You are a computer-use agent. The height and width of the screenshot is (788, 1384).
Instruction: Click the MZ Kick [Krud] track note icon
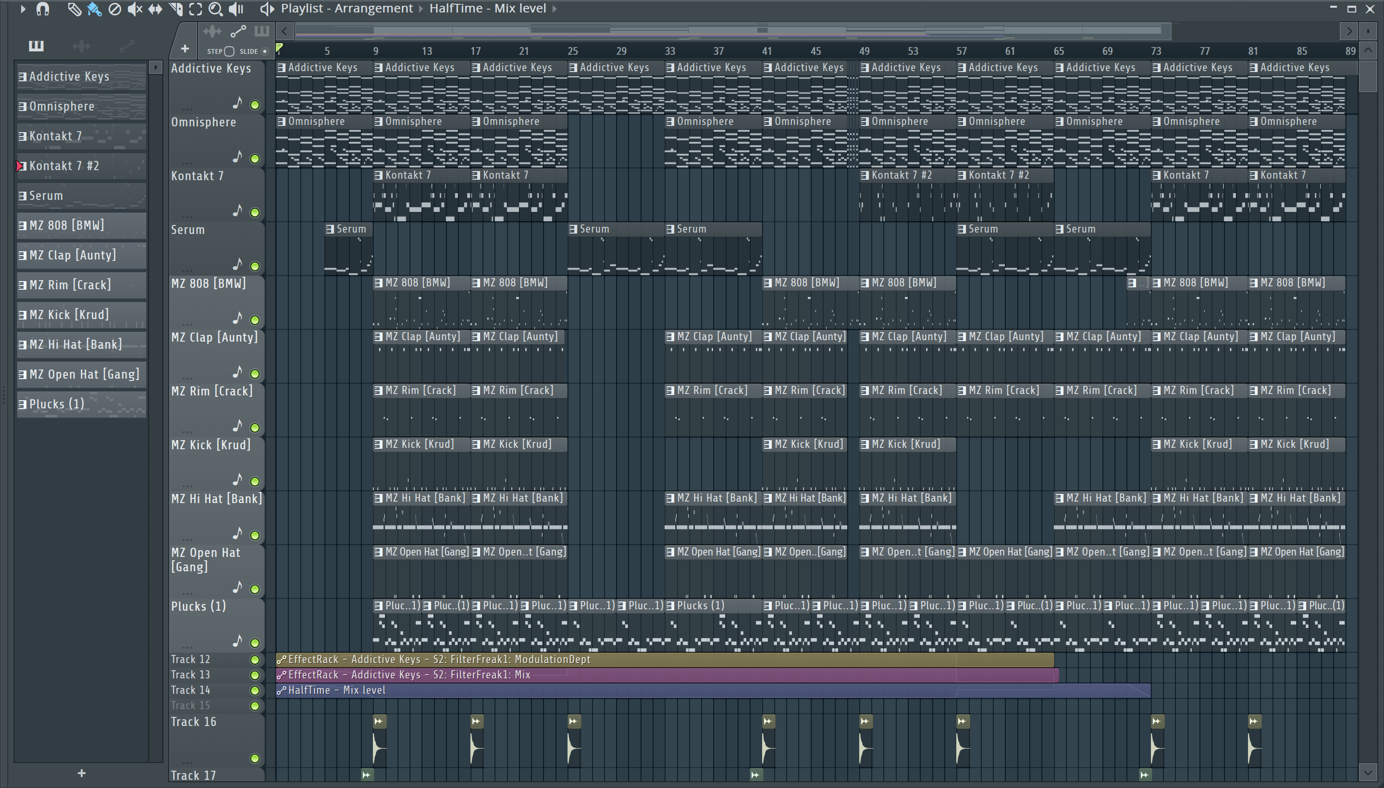(x=237, y=480)
